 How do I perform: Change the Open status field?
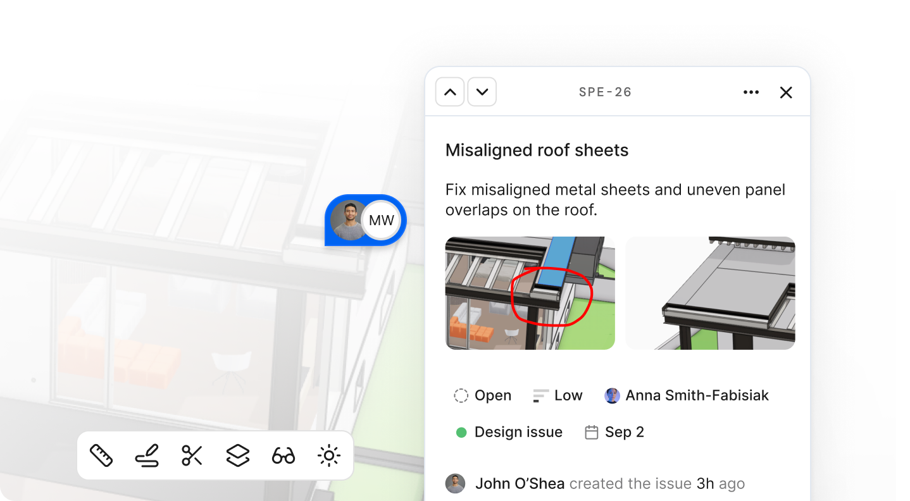[x=483, y=396]
